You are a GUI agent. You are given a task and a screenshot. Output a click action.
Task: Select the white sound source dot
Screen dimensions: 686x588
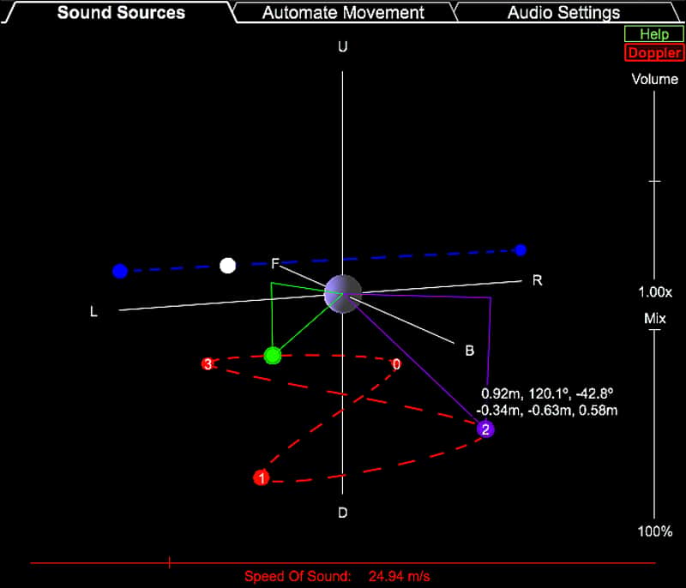227,266
